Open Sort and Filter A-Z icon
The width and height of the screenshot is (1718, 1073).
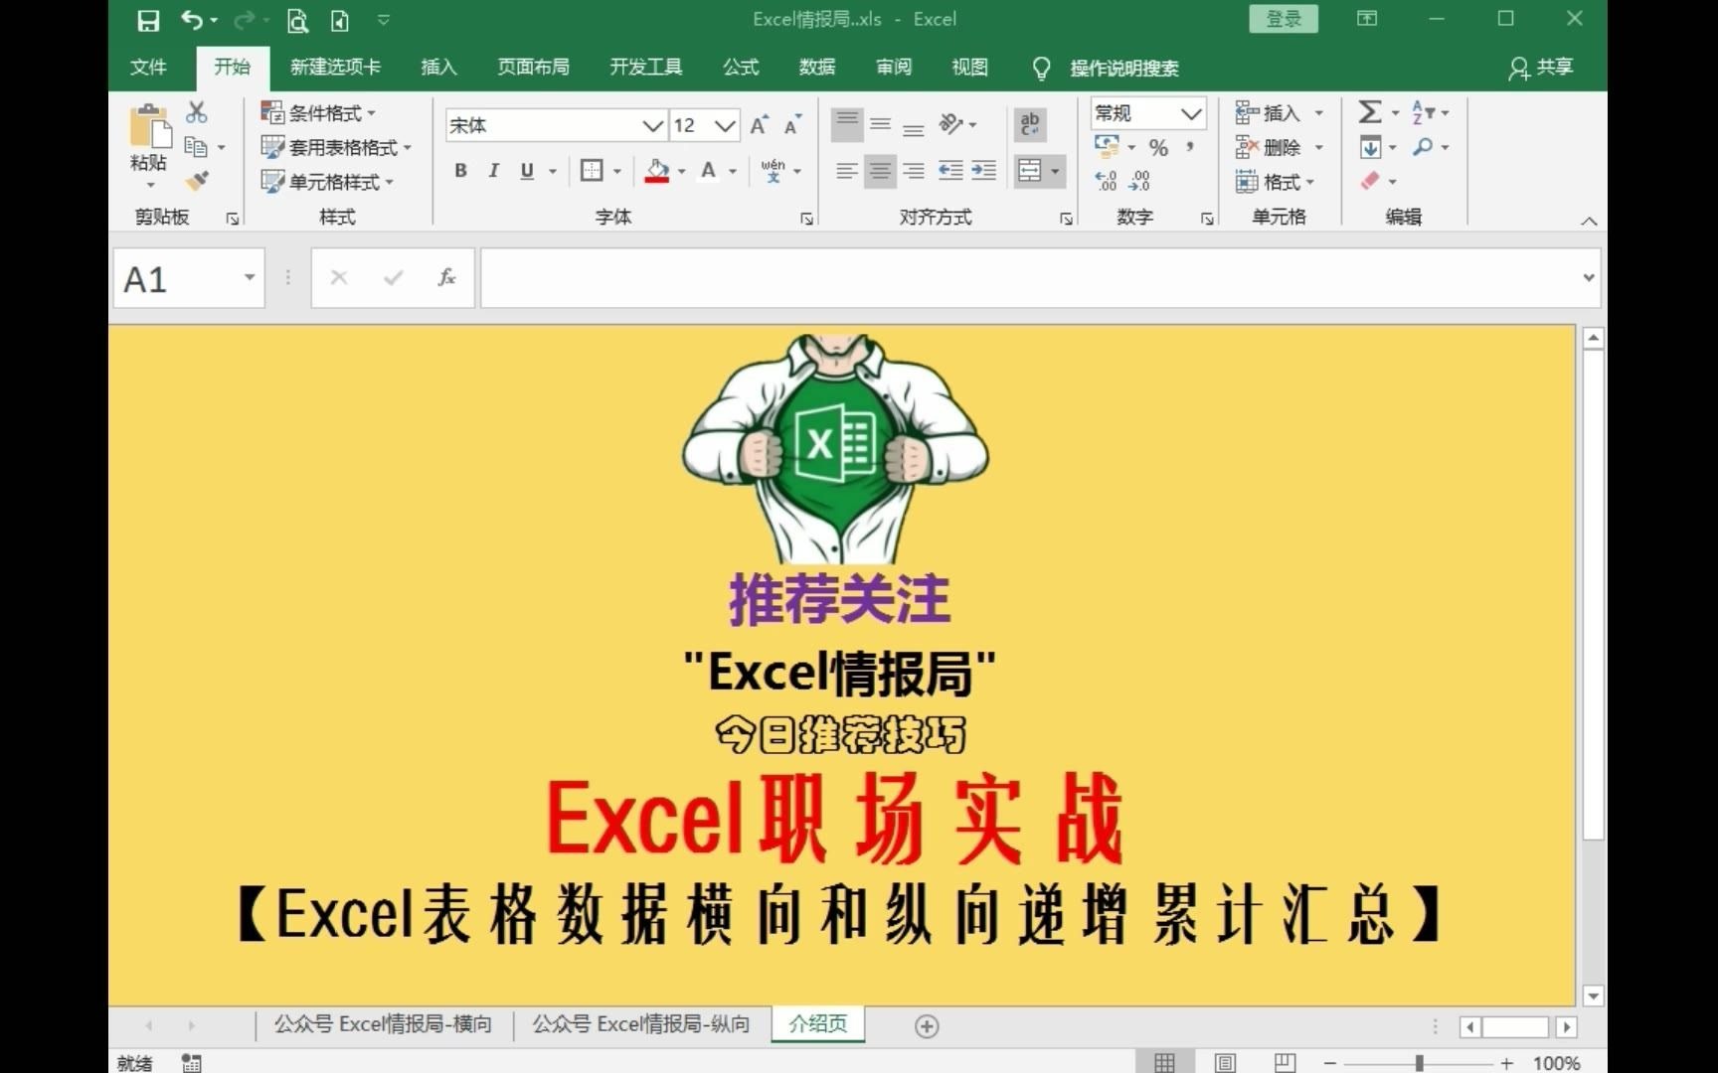(1424, 111)
